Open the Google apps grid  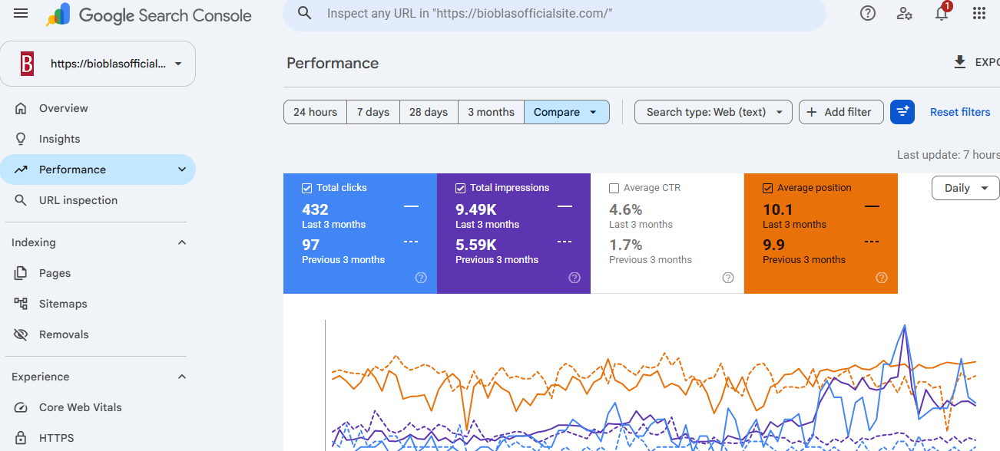click(x=979, y=13)
